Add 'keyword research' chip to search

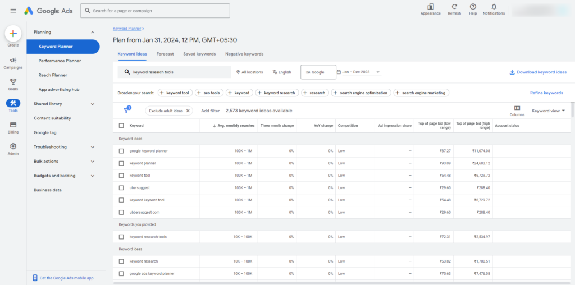(277, 93)
